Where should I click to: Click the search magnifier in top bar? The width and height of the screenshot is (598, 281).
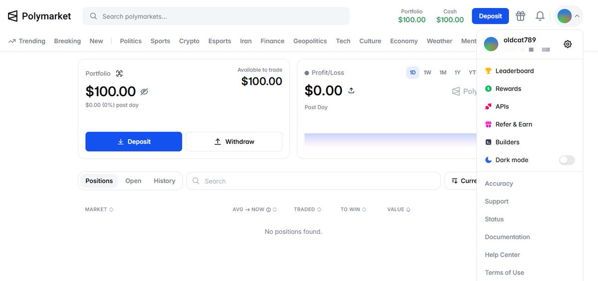click(93, 16)
